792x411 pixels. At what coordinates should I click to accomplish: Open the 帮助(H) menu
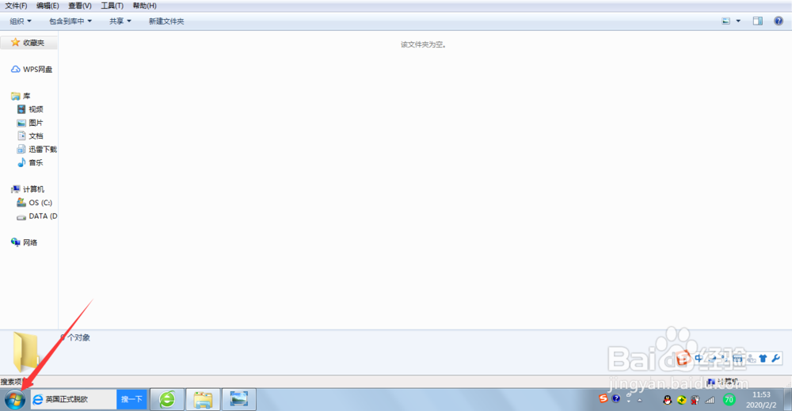144,6
